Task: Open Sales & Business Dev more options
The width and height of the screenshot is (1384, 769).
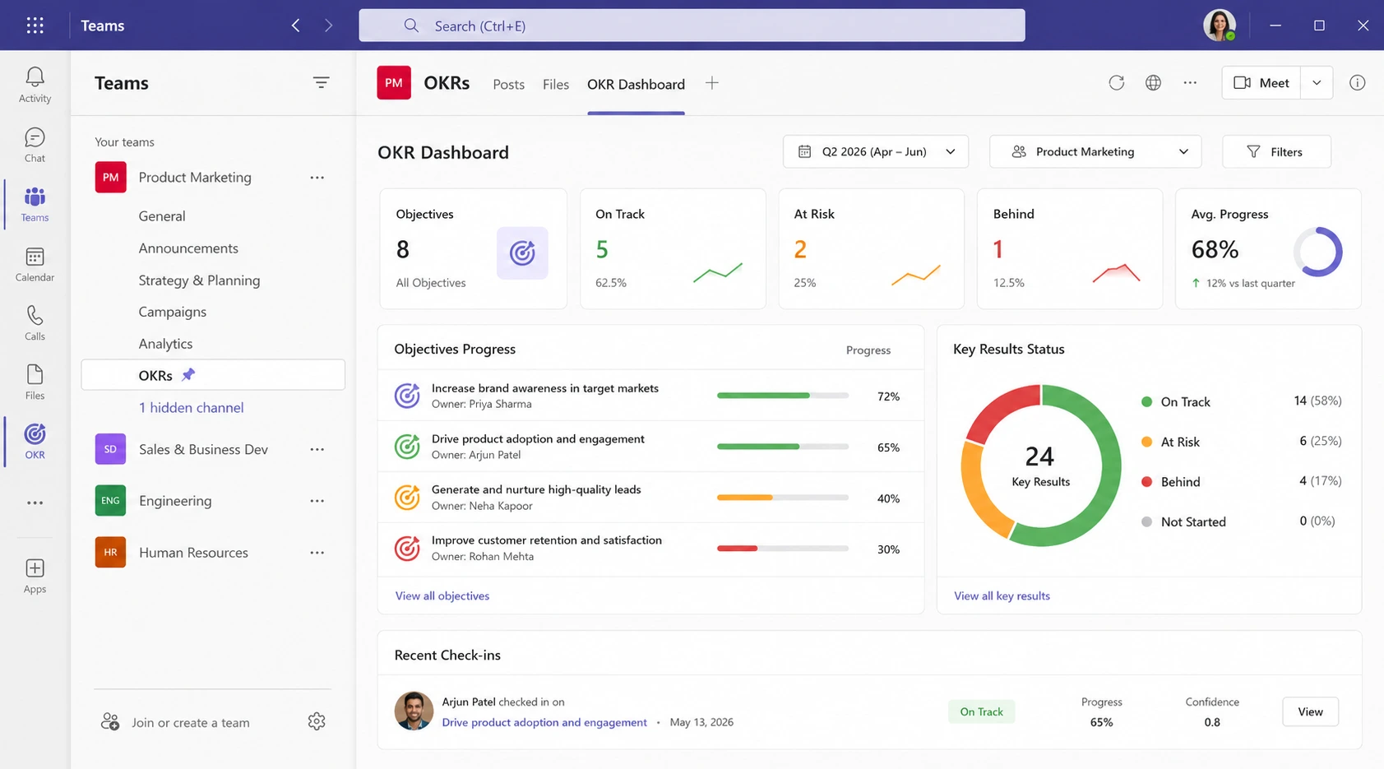Action: tap(317, 449)
